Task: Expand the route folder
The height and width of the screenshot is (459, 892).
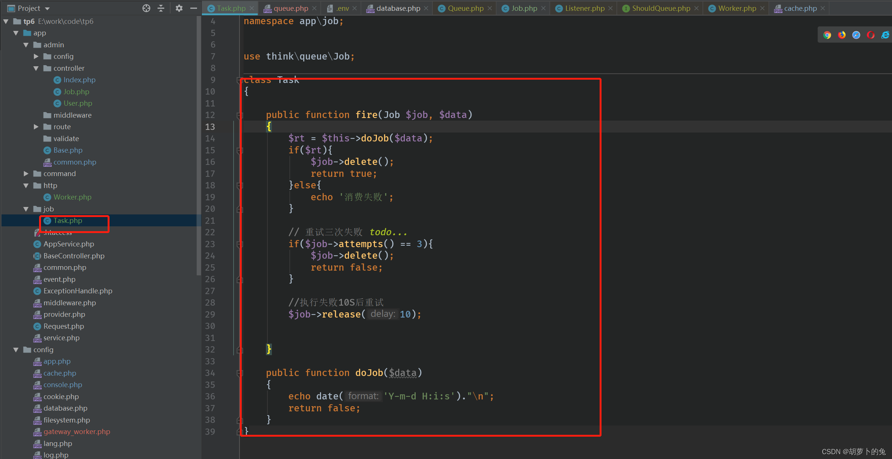Action: [x=36, y=127]
